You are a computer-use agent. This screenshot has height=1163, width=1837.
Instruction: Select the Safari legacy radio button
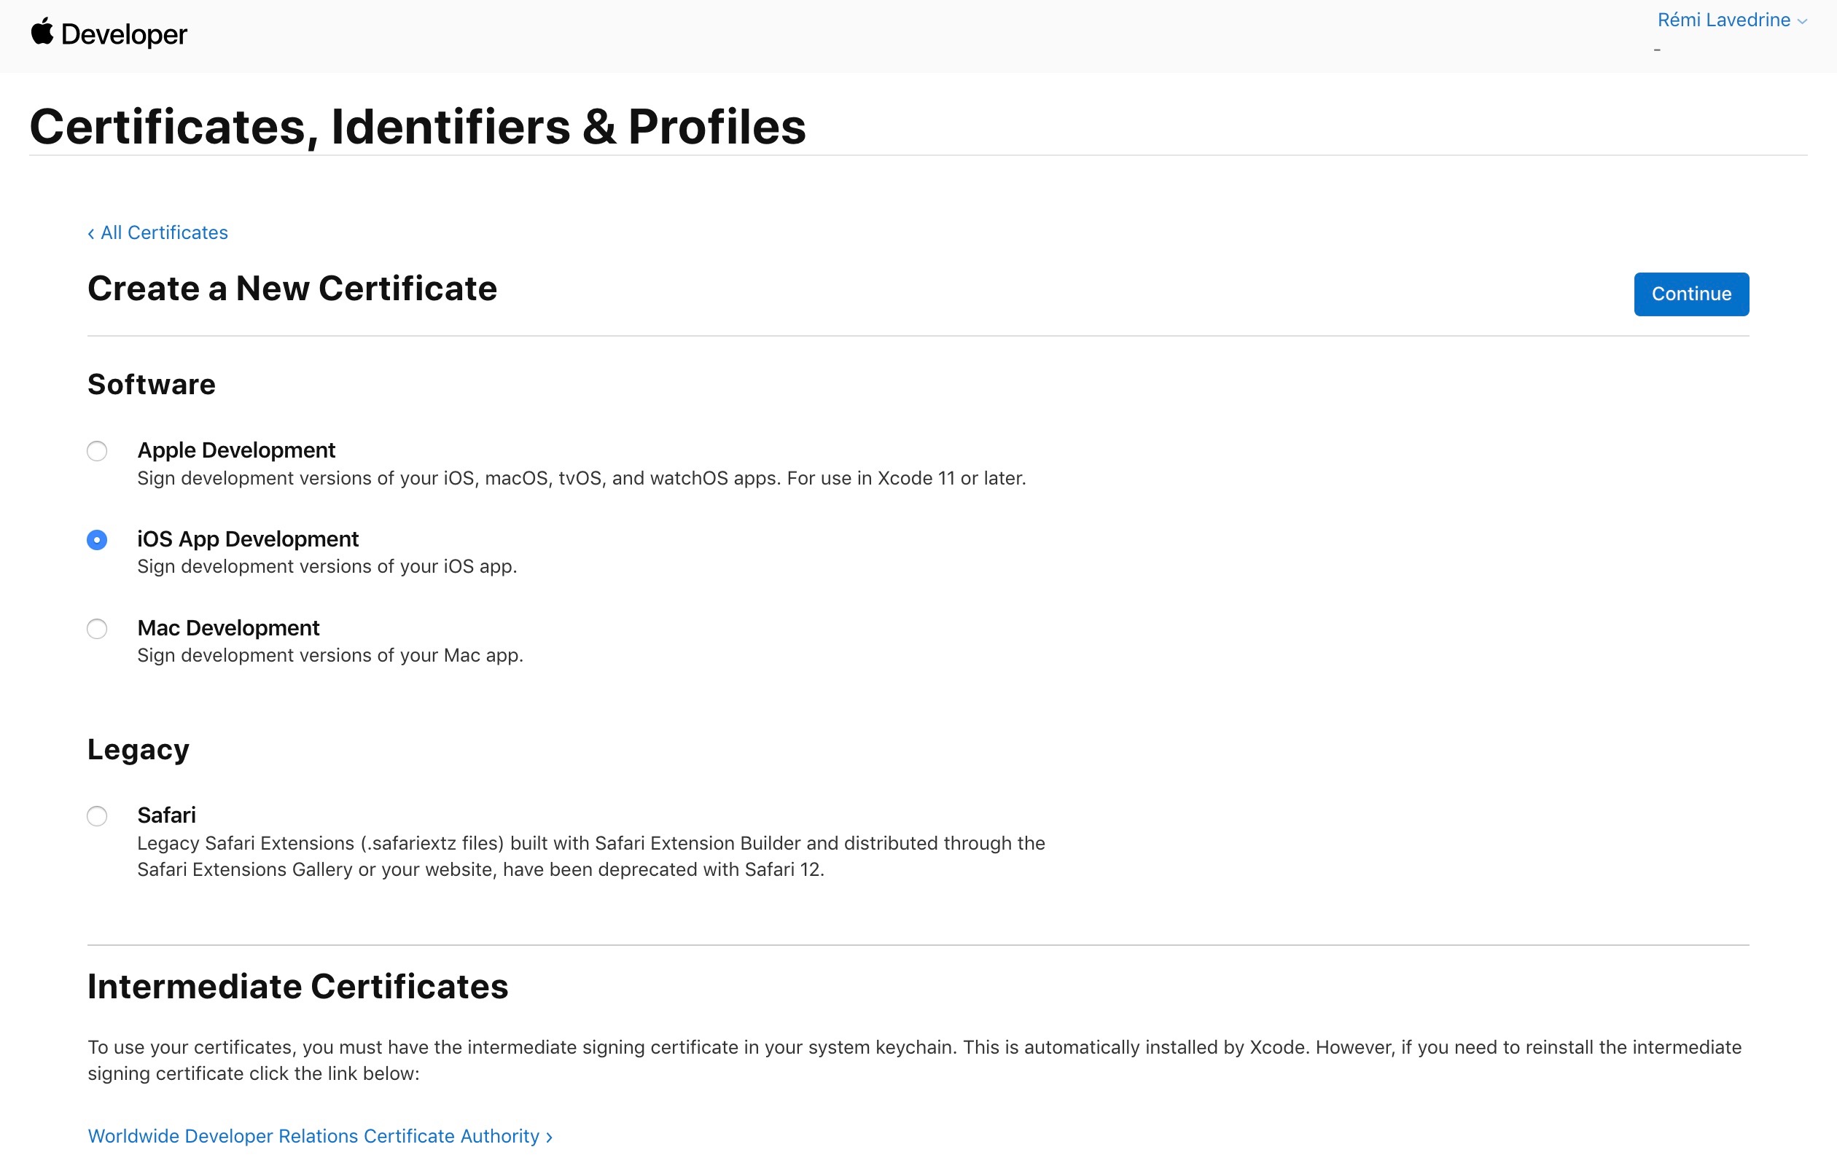click(x=97, y=816)
